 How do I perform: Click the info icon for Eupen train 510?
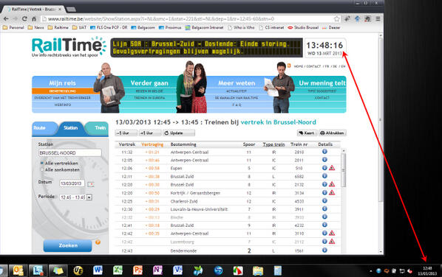[324, 168]
